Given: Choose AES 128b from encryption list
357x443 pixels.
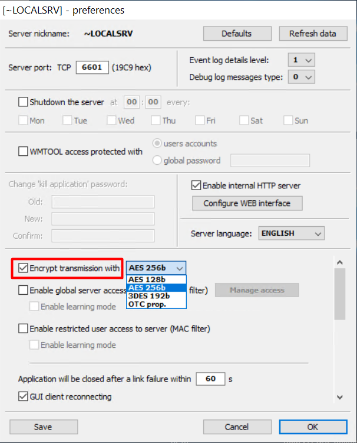Looking at the screenshot, I should 147,279.
